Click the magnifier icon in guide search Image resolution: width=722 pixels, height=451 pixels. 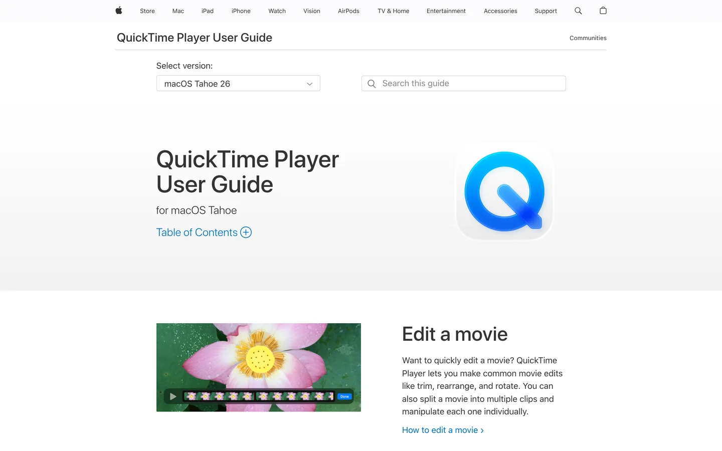[x=372, y=84]
